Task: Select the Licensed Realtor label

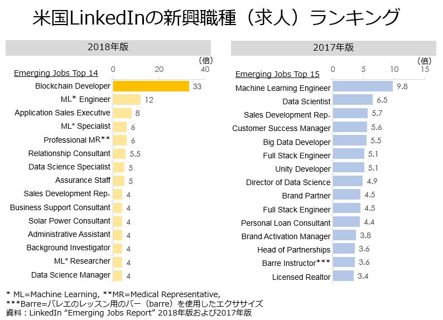Action: pos(301,277)
